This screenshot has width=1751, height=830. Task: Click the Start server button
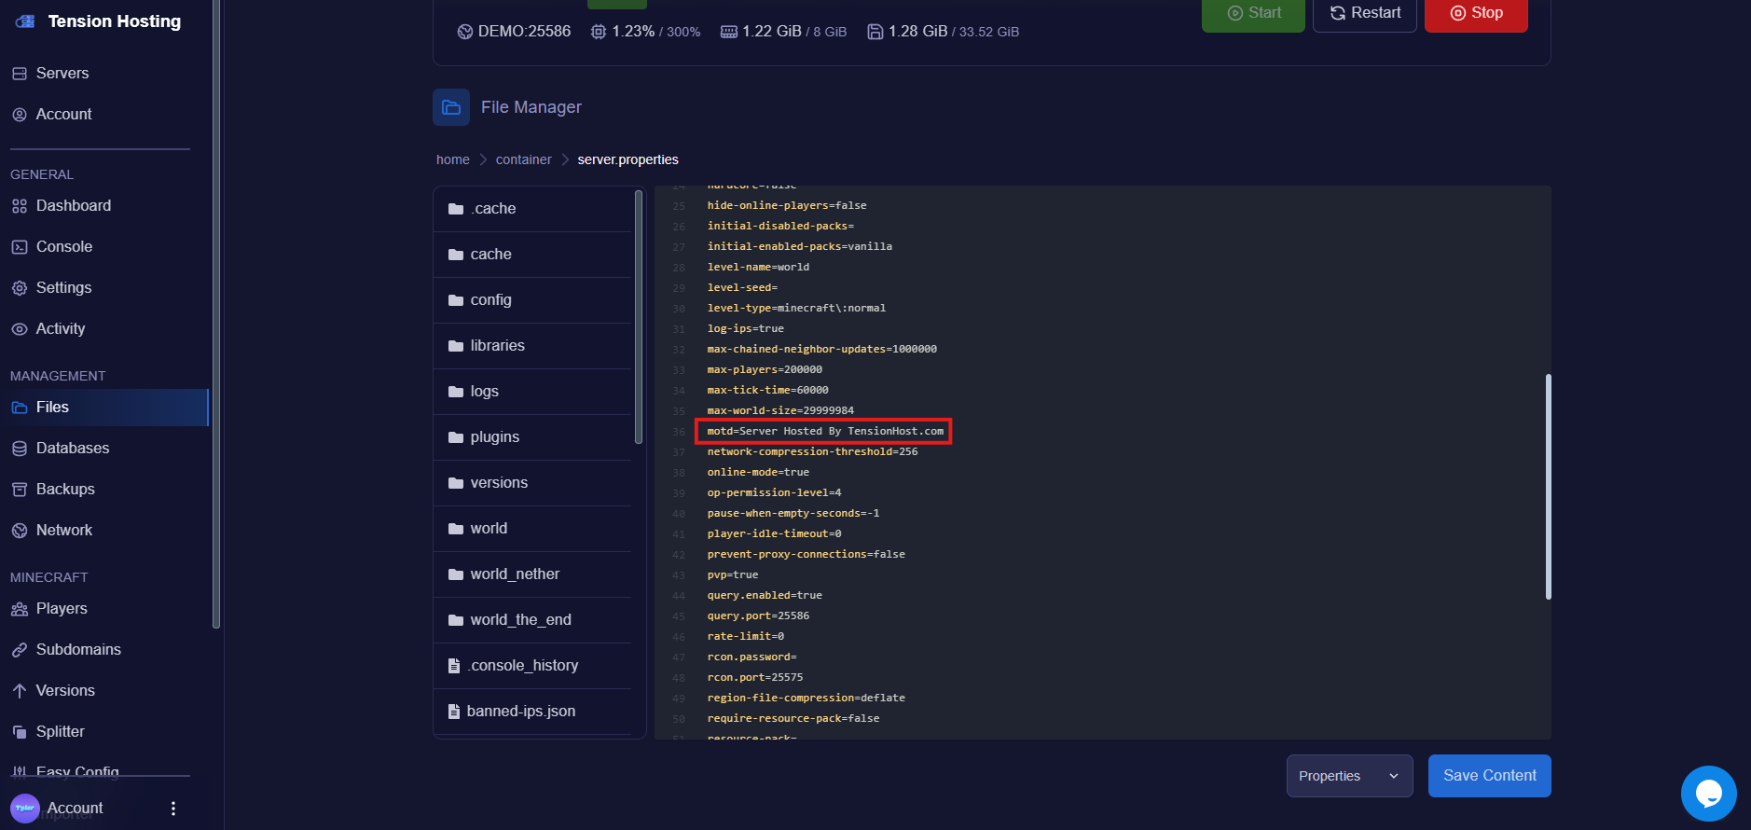(1253, 13)
